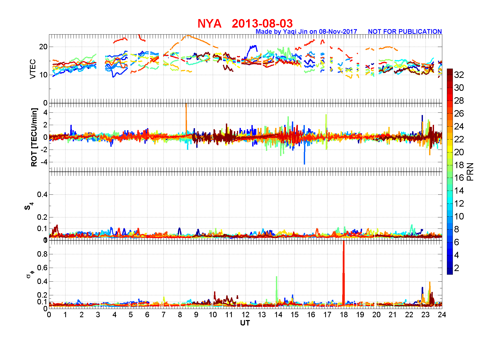491x343 pixels.
Task: Click x-axis tick label 0
Action: (49, 315)
